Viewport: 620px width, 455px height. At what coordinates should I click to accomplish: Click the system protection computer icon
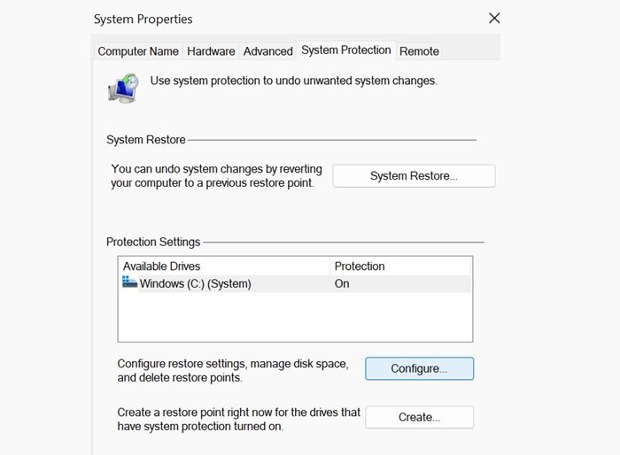[123, 88]
